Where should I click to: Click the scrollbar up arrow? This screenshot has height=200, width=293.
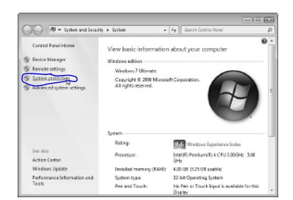272,41
